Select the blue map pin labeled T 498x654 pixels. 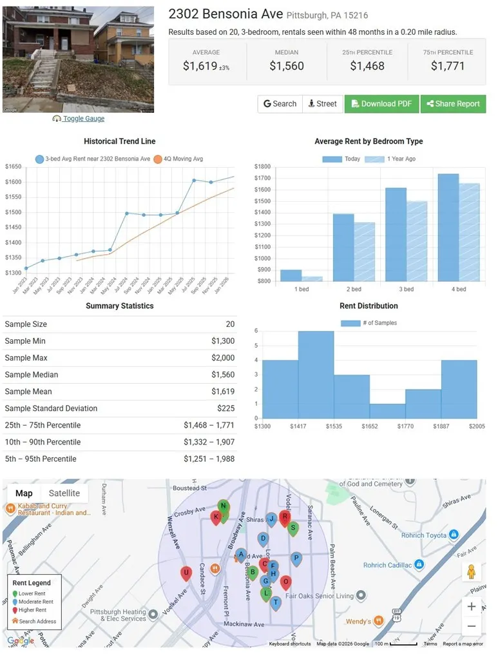[276, 603]
